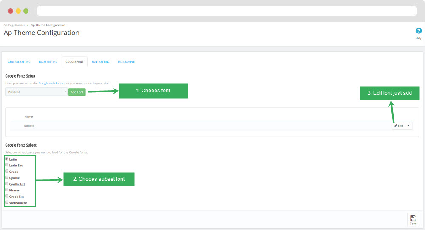Image resolution: width=425 pixels, height=230 pixels.
Task: Enable the Greek subset checkbox
Action: [x=7, y=171]
